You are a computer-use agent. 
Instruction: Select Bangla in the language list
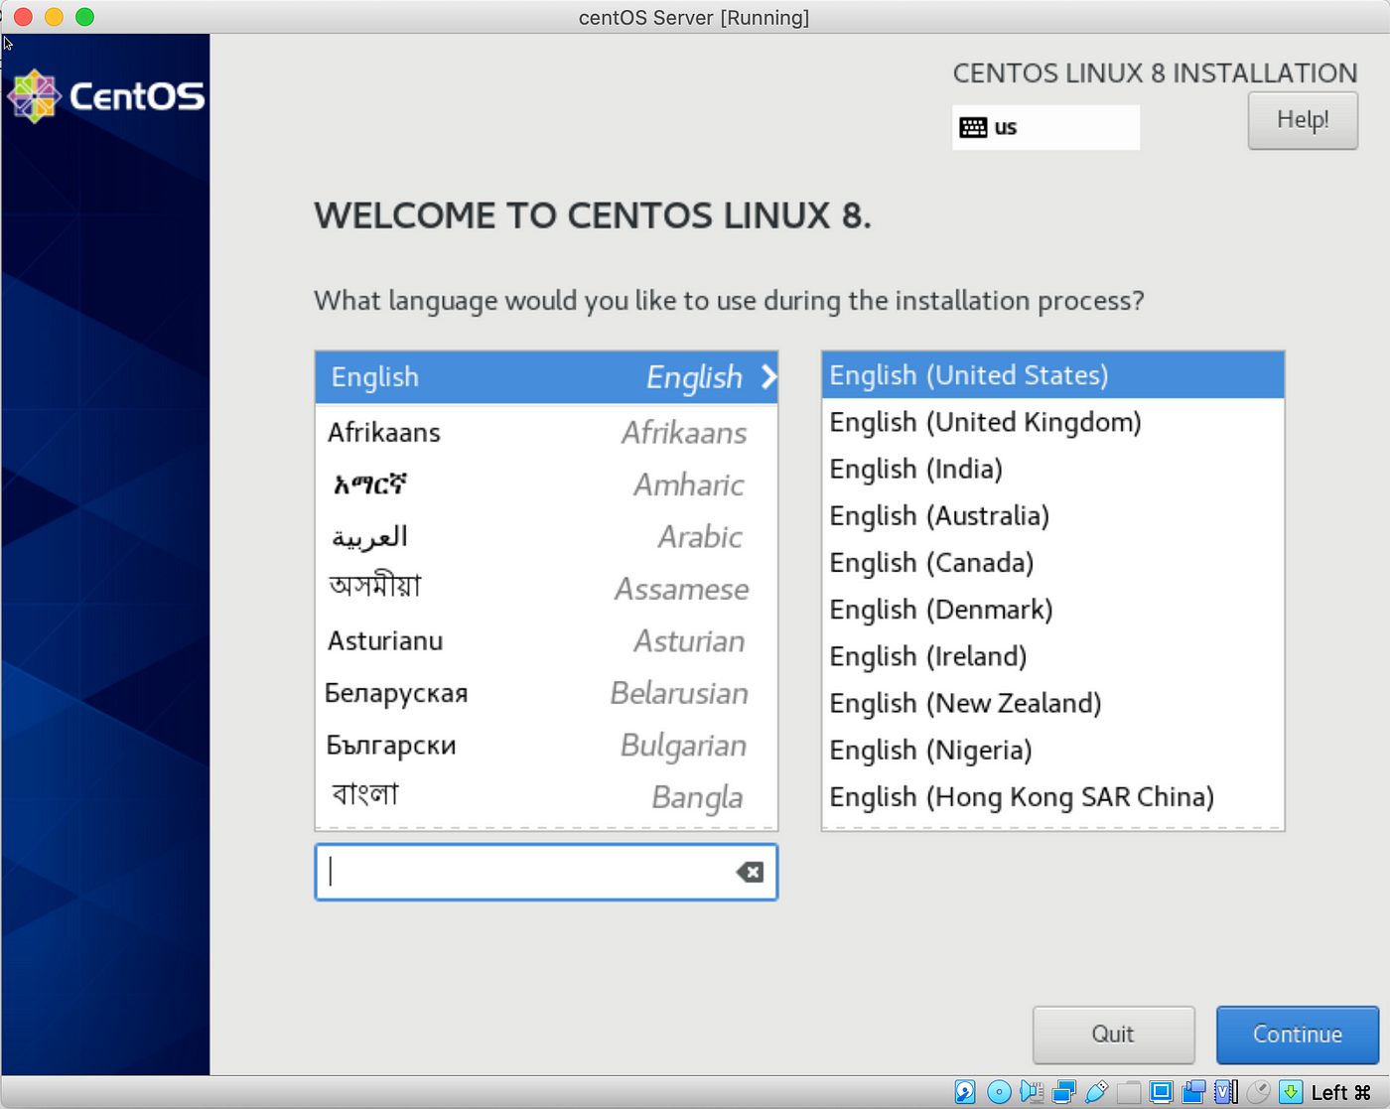pos(546,797)
